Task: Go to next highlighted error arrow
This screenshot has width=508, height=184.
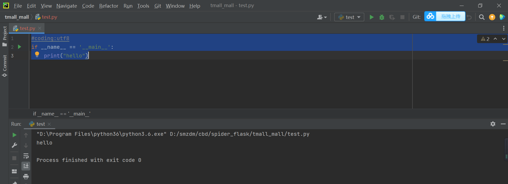Action: click(x=504, y=39)
